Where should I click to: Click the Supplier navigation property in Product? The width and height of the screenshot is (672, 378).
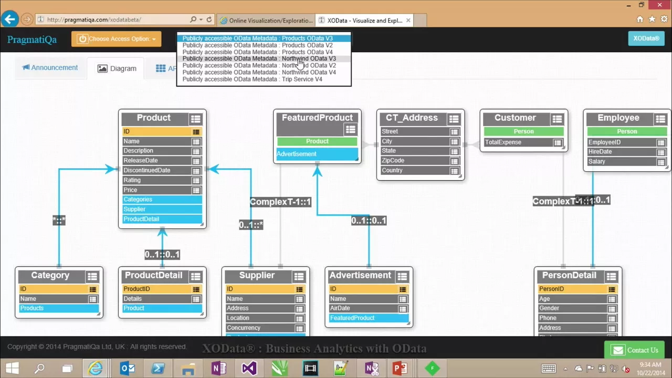click(162, 209)
